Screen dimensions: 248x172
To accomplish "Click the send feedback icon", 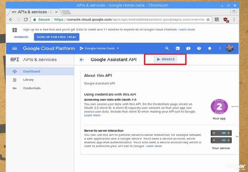I will [188, 48].
